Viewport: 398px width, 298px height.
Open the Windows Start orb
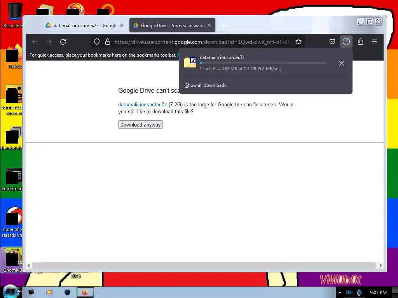(x=10, y=291)
